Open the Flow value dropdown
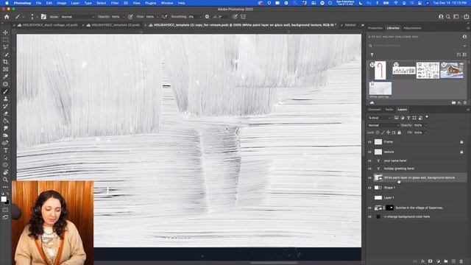This screenshot has height=265, width=471. coord(157,17)
